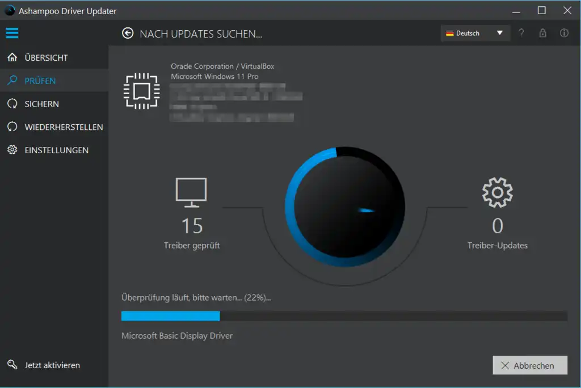Click the magnifier icon beside PRÜFEN
581x388 pixels.
12,80
